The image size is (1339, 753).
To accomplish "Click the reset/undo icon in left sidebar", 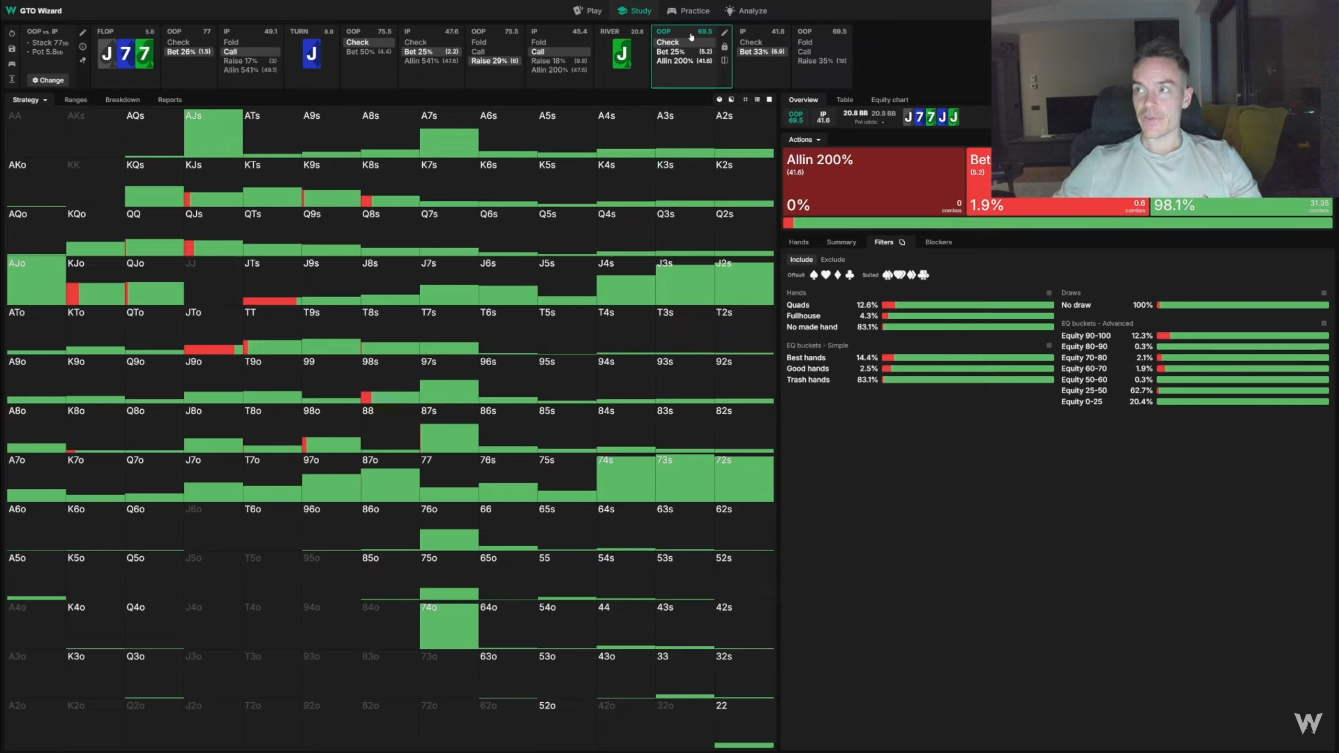I will coord(12,33).
